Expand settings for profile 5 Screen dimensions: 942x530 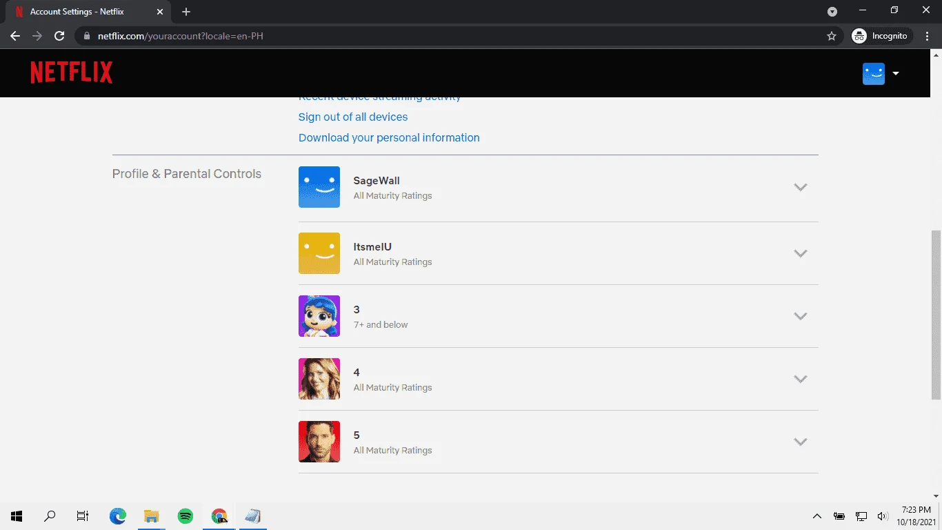(x=800, y=442)
